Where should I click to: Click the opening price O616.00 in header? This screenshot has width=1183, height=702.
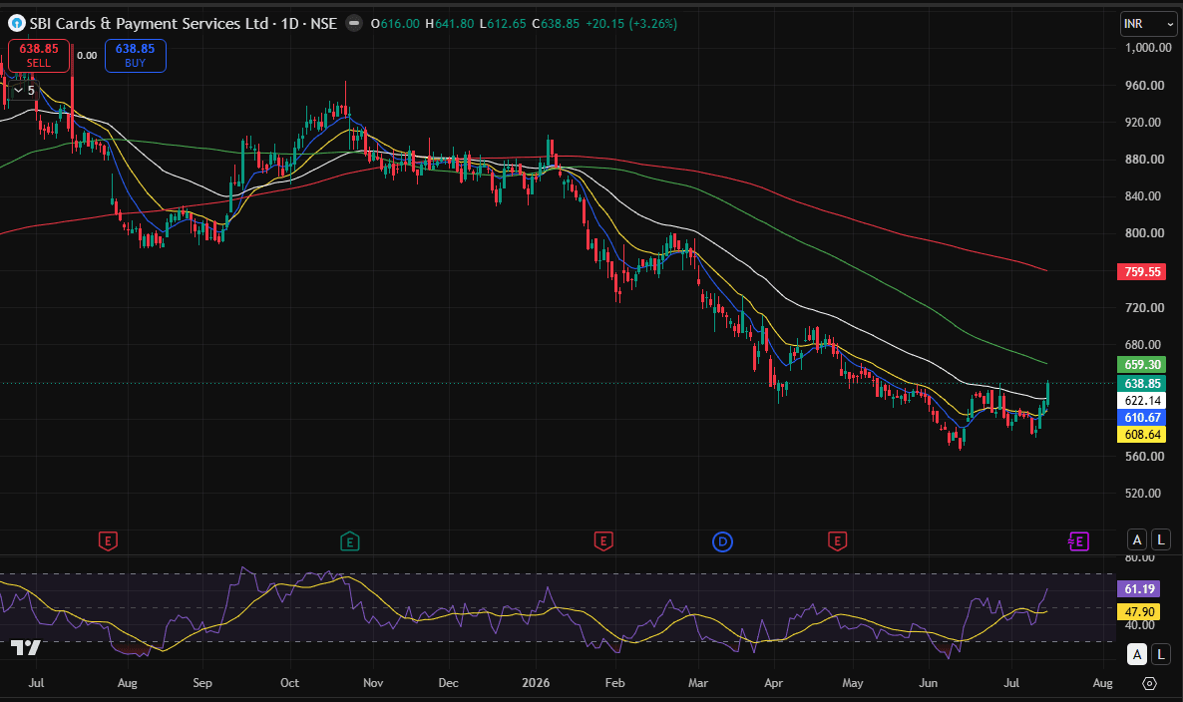(395, 23)
